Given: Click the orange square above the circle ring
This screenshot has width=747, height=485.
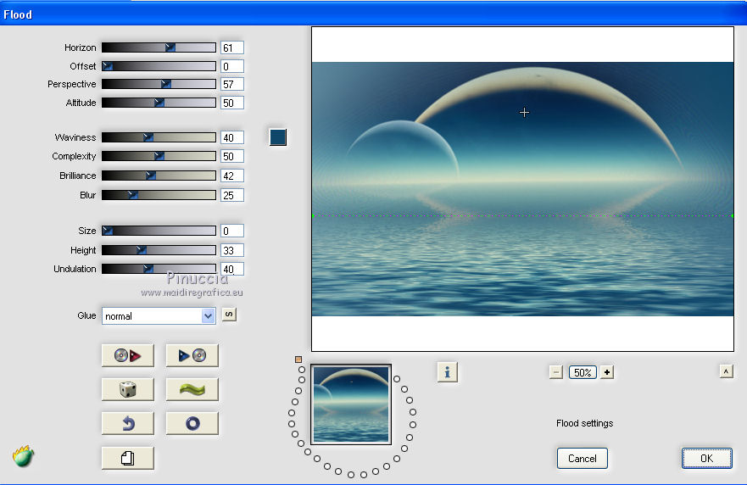Looking at the screenshot, I should [x=298, y=360].
